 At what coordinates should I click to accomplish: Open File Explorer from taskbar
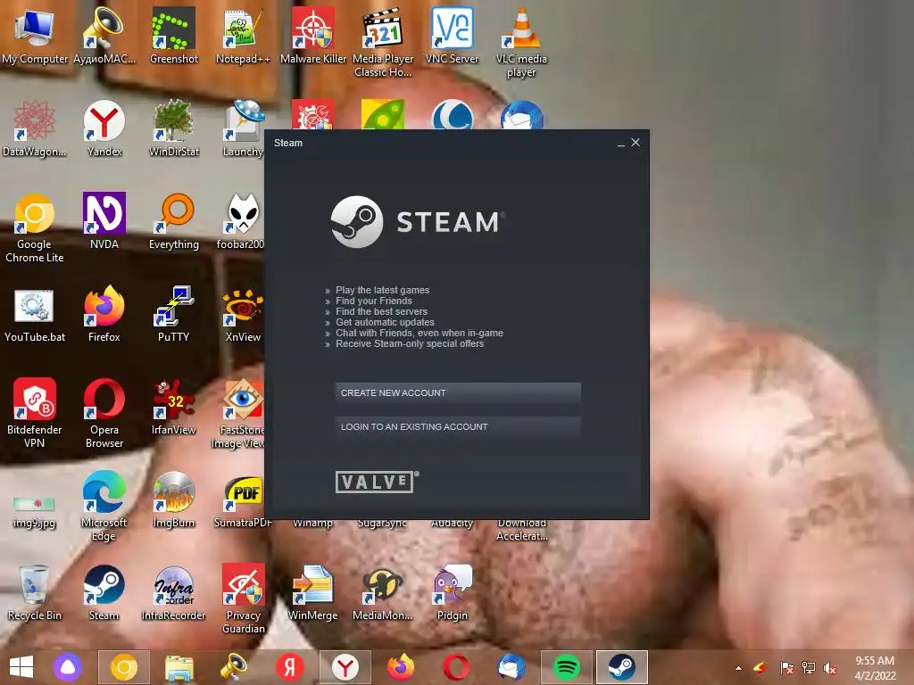[179, 667]
